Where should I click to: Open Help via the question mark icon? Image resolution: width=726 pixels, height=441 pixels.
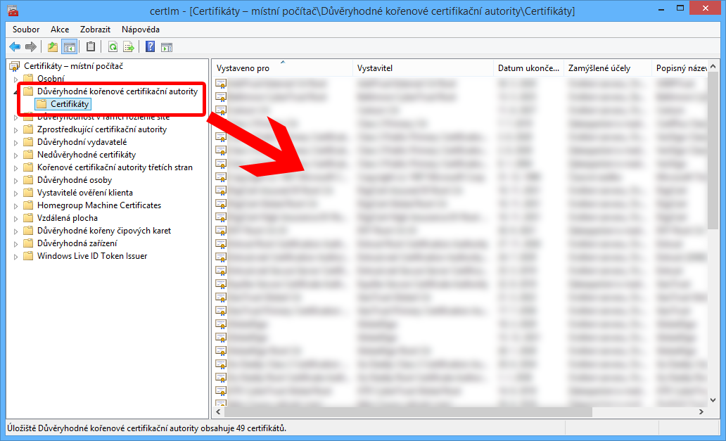point(150,47)
